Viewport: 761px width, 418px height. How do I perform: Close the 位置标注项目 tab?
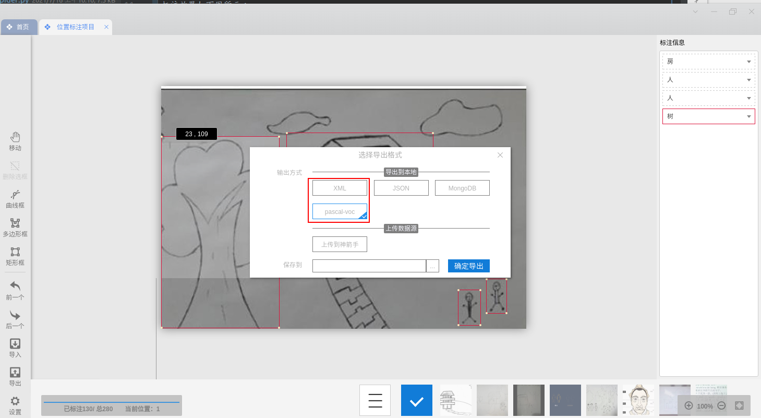106,27
